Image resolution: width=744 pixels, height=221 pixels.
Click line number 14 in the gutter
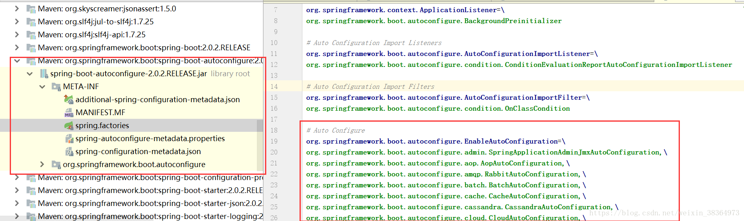(274, 86)
